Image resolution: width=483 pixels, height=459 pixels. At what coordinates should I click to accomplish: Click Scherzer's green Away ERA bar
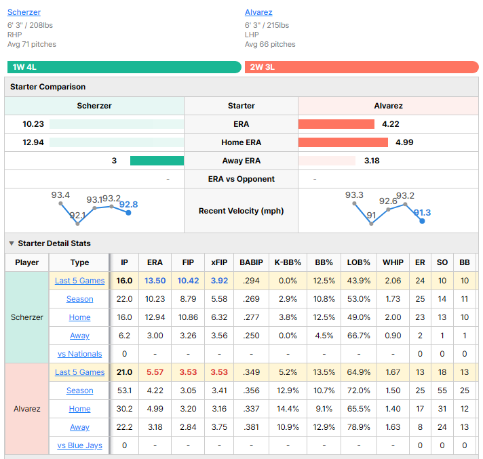click(x=157, y=161)
